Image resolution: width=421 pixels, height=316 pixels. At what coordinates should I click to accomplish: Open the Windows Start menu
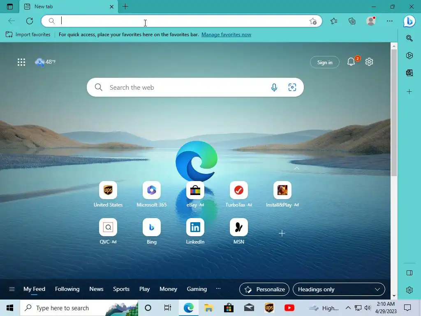coord(10,308)
